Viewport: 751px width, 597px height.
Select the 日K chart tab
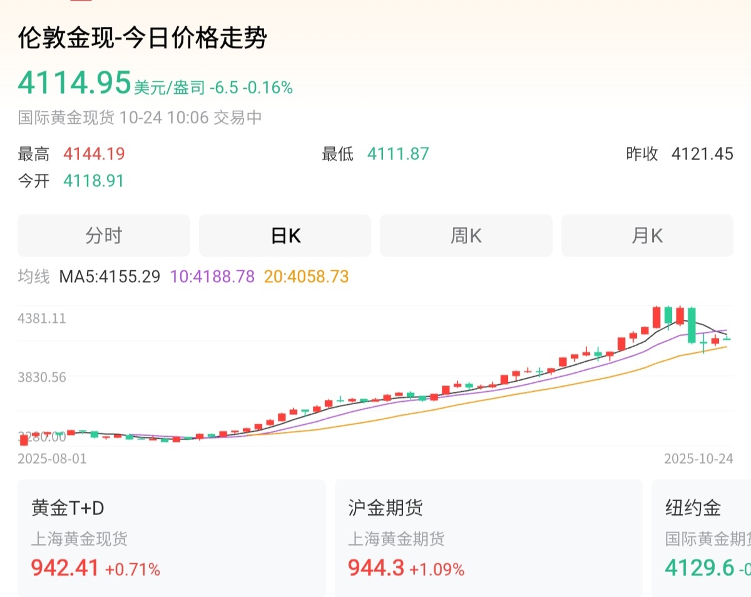pos(285,236)
